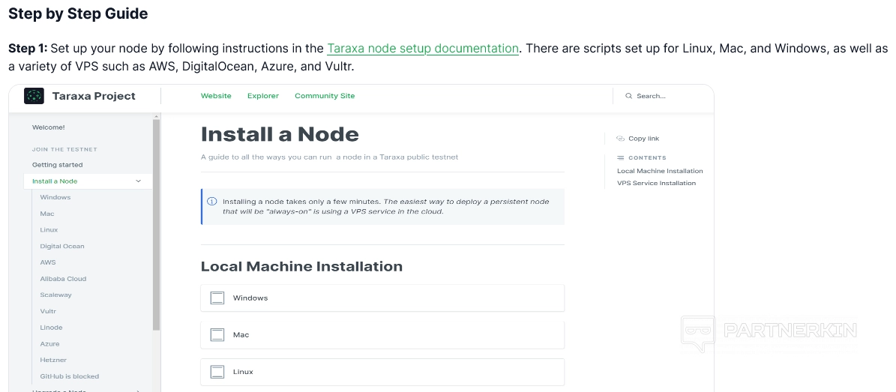
Task: Open the Azure sidebar entry
Action: 49,344
